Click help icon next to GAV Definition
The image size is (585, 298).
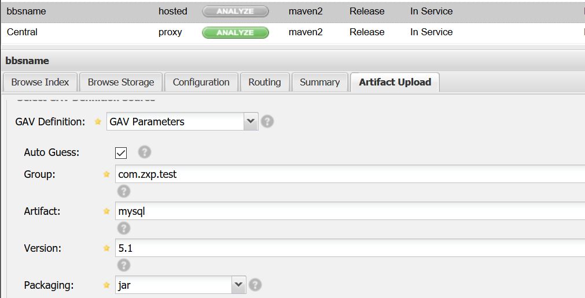click(x=267, y=122)
